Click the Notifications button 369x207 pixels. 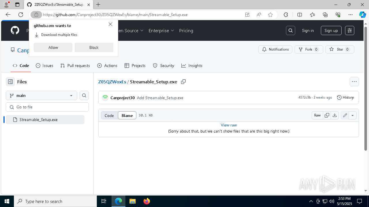point(275,49)
